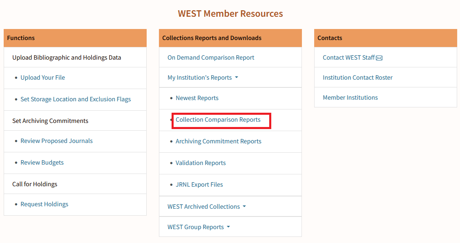The width and height of the screenshot is (460, 243).
Task: Click the Upload Bibliographic and Holdings Data text
Action: point(67,58)
